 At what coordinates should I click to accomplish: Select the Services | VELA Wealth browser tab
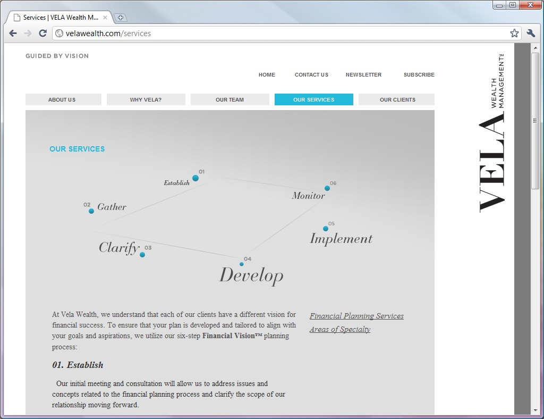[61, 18]
